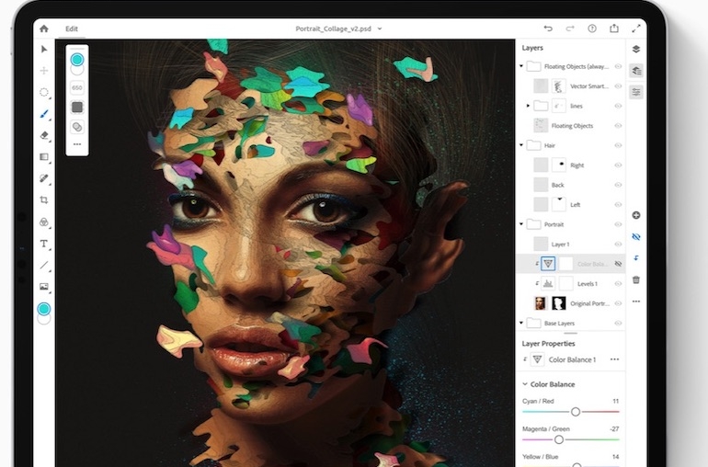Open Color Balance 1 properties more options
Screen dimensions: 708x467
[x=614, y=359]
